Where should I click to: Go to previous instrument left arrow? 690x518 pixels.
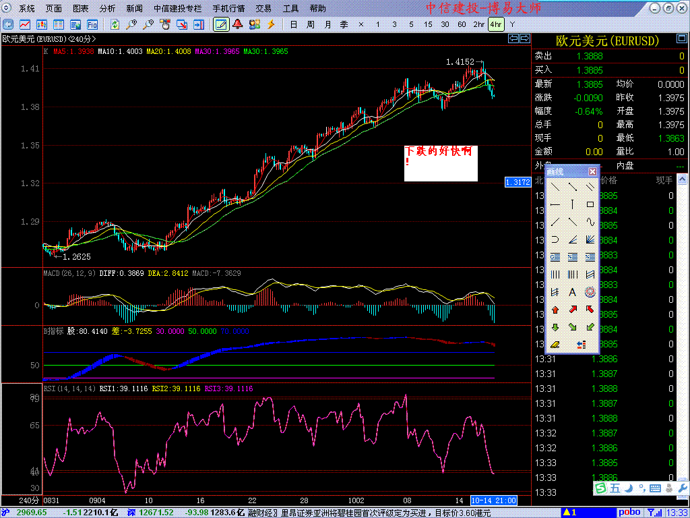click(x=513, y=38)
